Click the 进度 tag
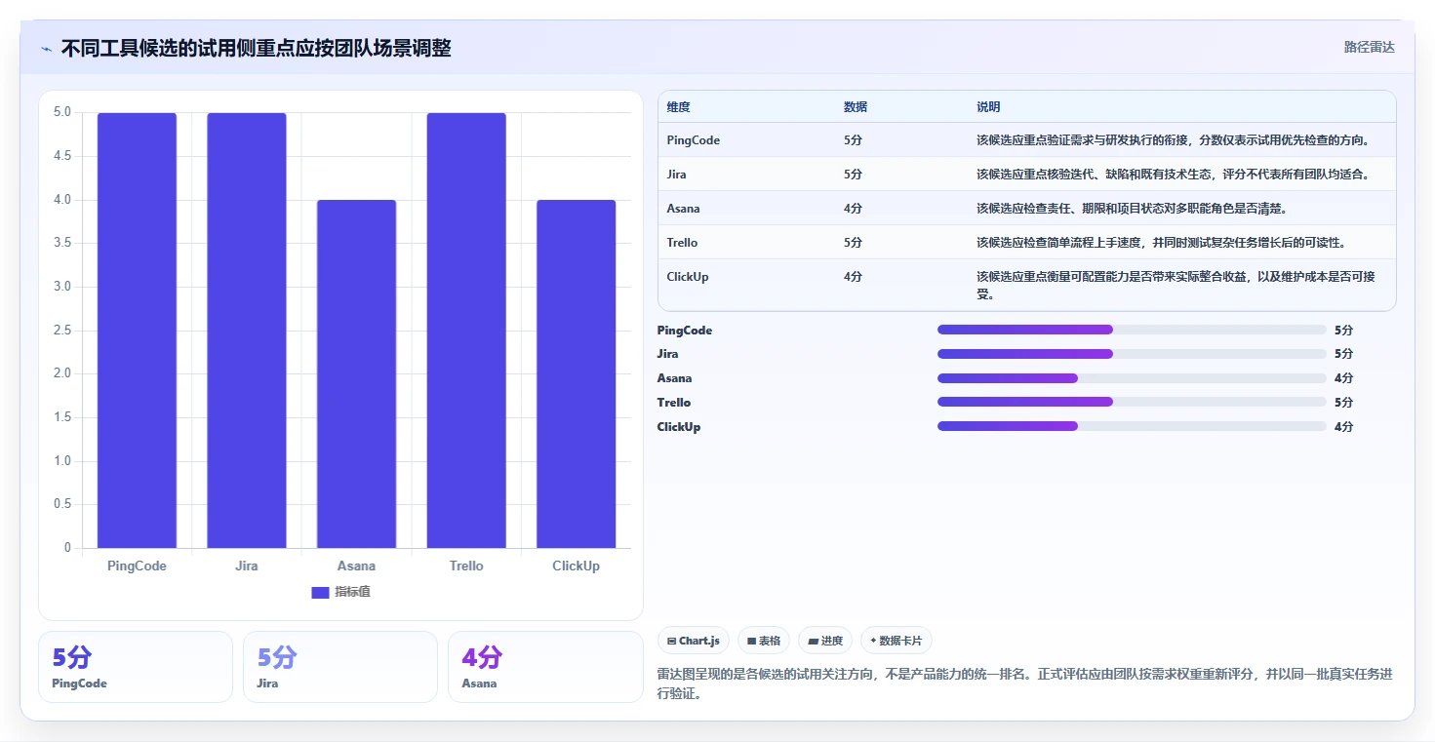Image resolution: width=1435 pixels, height=742 pixels. (825, 641)
